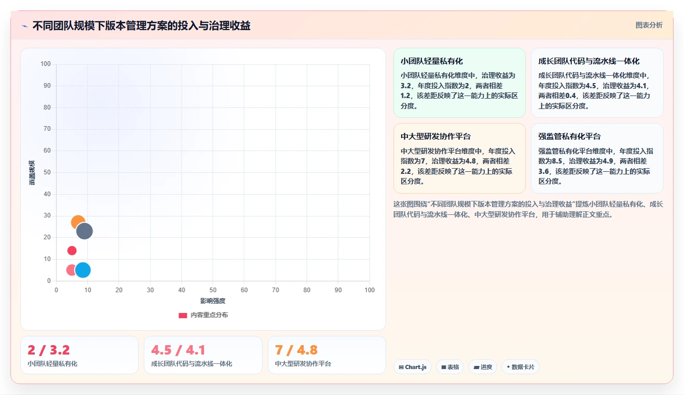
Task: Open the 小团队轻量私有化 description card heading
Action: [x=432, y=61]
